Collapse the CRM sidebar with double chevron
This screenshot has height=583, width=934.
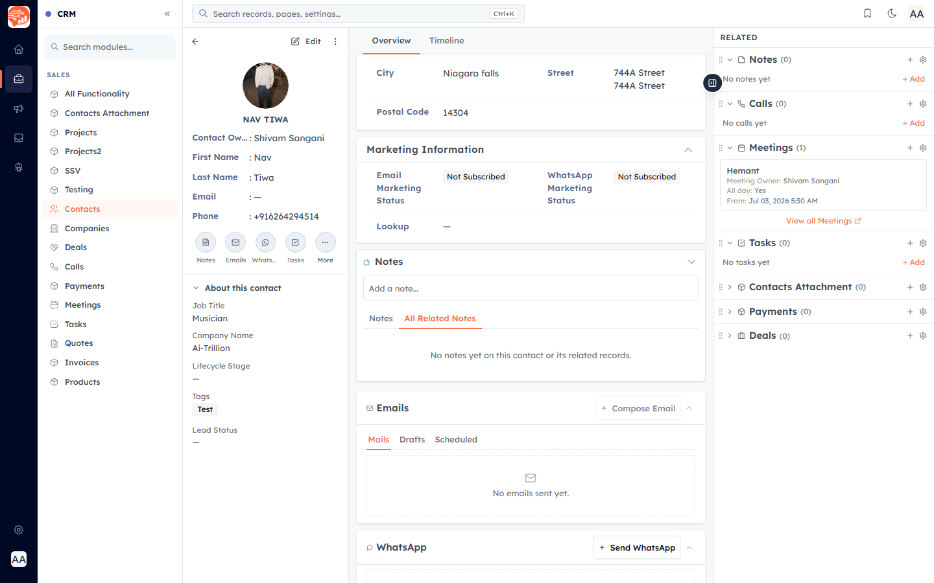click(x=167, y=14)
